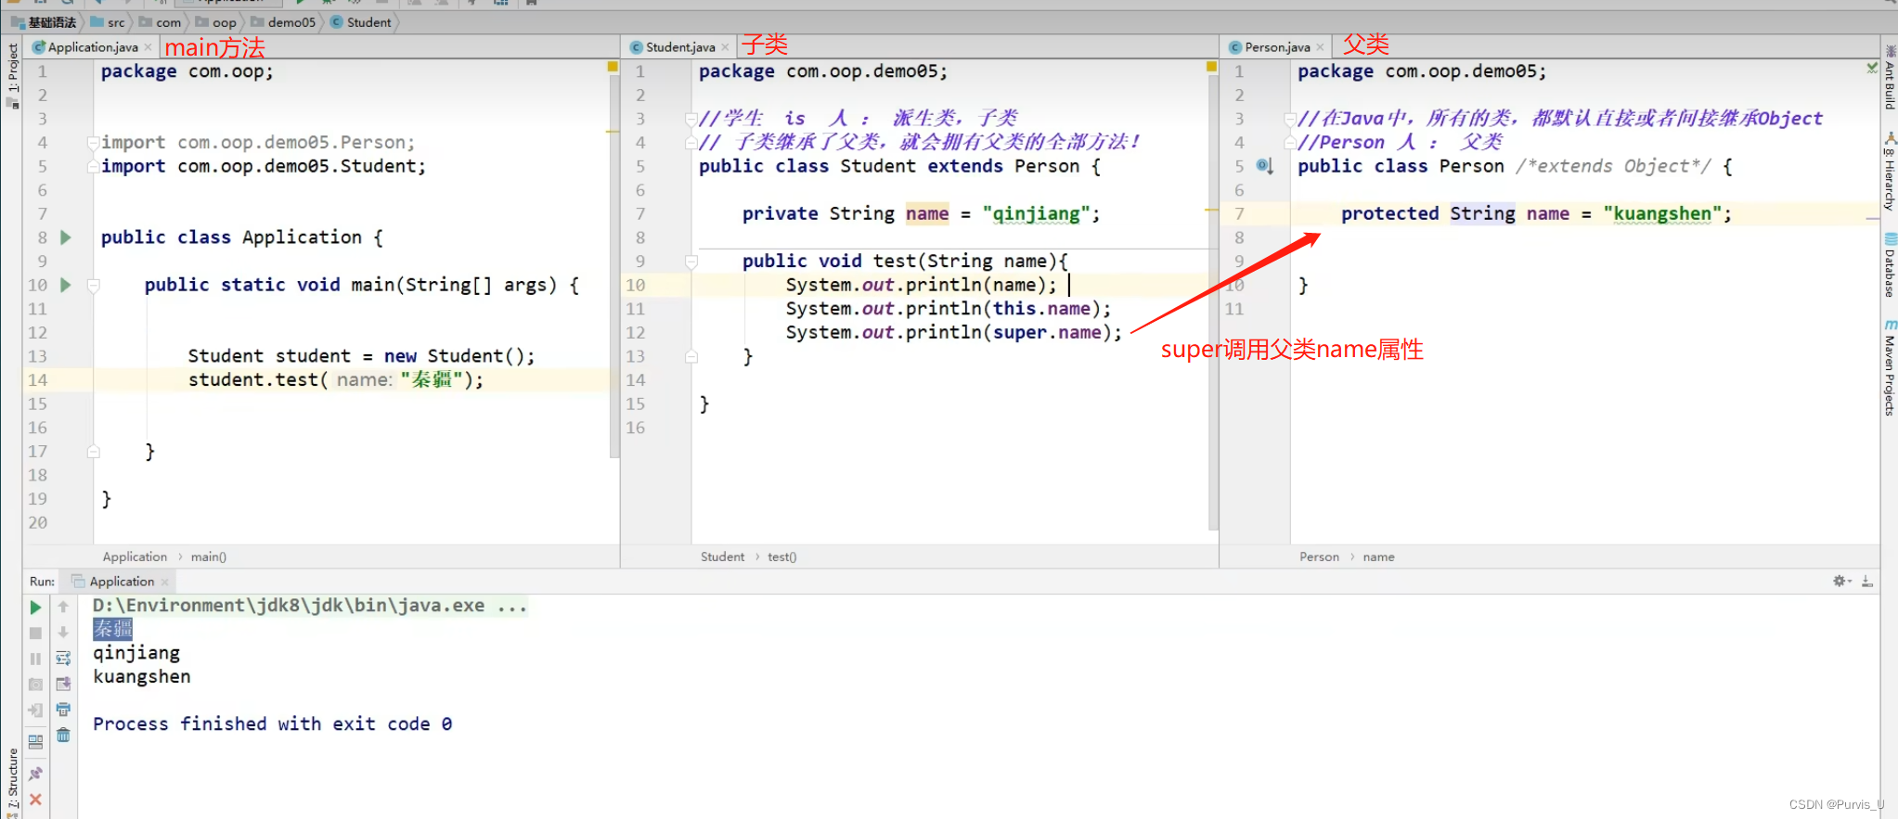The height and width of the screenshot is (819, 1898).
Task: Click Student class in navigation bar
Action: pos(361,22)
